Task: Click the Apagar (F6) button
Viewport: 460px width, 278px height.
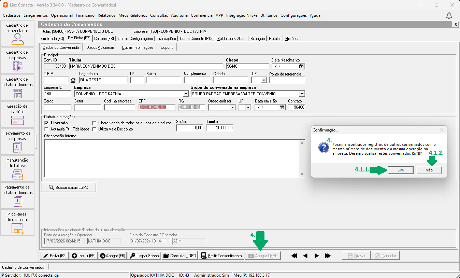Action: pyautogui.click(x=112, y=256)
